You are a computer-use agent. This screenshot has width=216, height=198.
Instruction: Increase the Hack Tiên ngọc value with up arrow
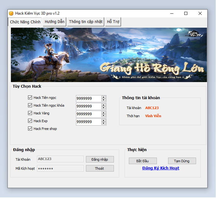point(104,97)
